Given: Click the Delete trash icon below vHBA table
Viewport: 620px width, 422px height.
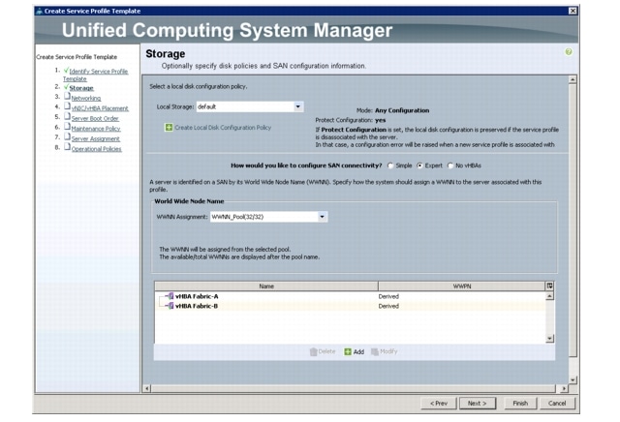Looking at the screenshot, I should [x=313, y=351].
